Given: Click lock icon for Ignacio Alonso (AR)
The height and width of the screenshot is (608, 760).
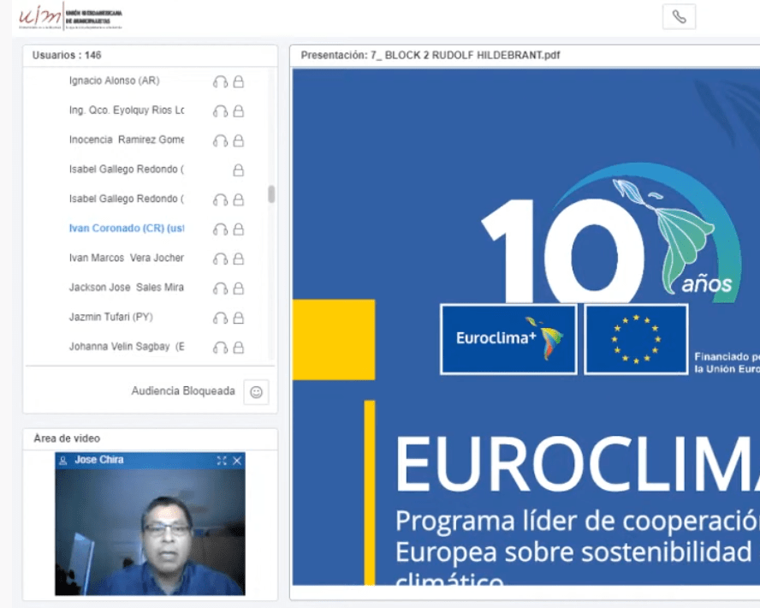Looking at the screenshot, I should click(x=239, y=81).
